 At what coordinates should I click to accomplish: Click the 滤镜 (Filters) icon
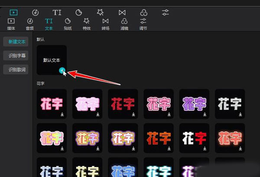(124, 23)
